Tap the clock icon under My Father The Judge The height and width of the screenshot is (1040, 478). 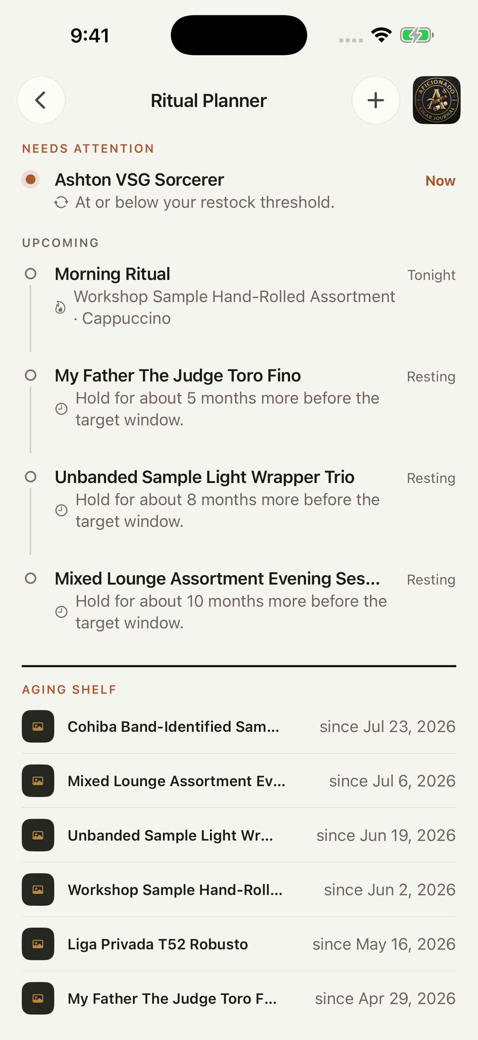point(61,409)
